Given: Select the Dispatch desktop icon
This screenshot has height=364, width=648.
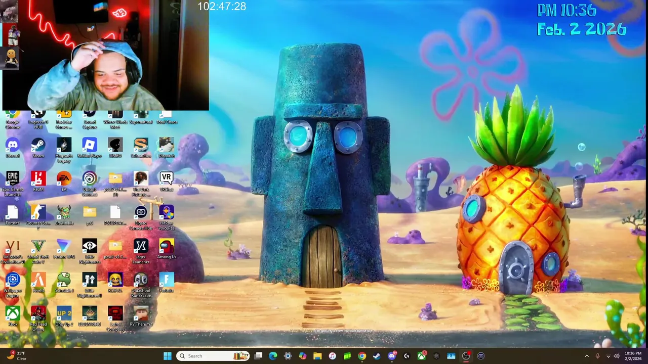Looking at the screenshot, I should click(167, 148).
